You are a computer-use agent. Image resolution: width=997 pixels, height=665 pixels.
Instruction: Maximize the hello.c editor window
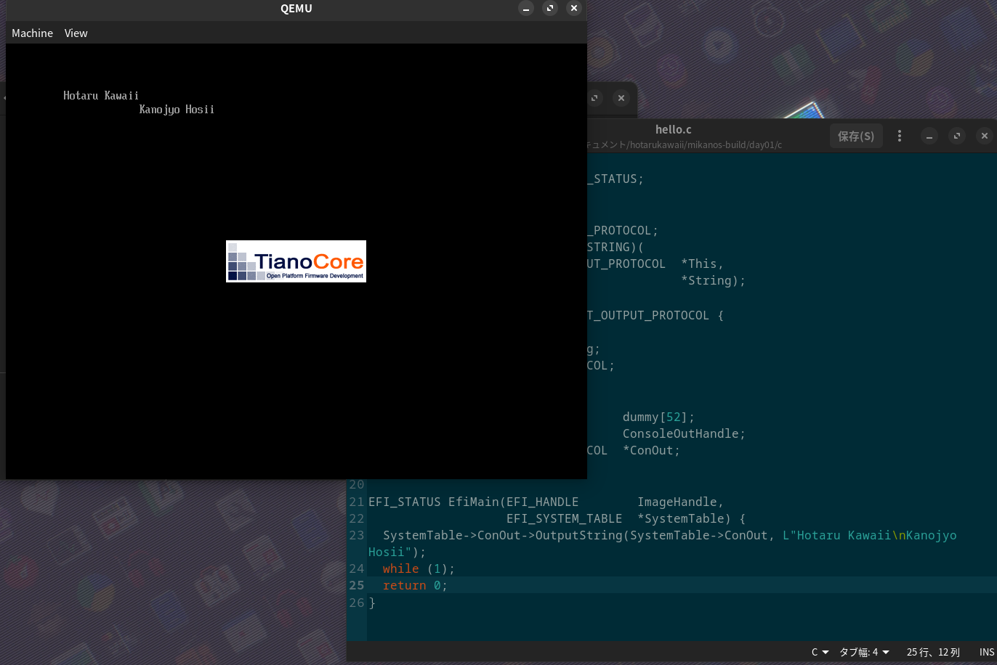[x=957, y=136]
